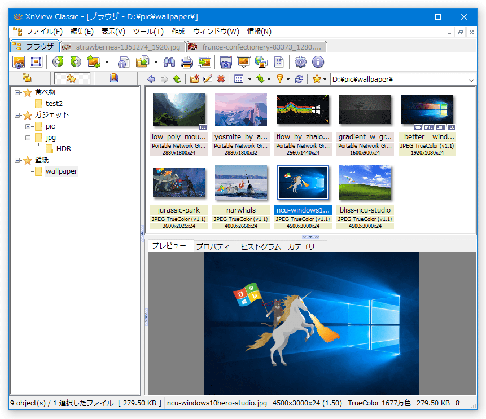Screen dimensions: 486x419
Task: Open the 表示(V) menu
Action: 113,32
